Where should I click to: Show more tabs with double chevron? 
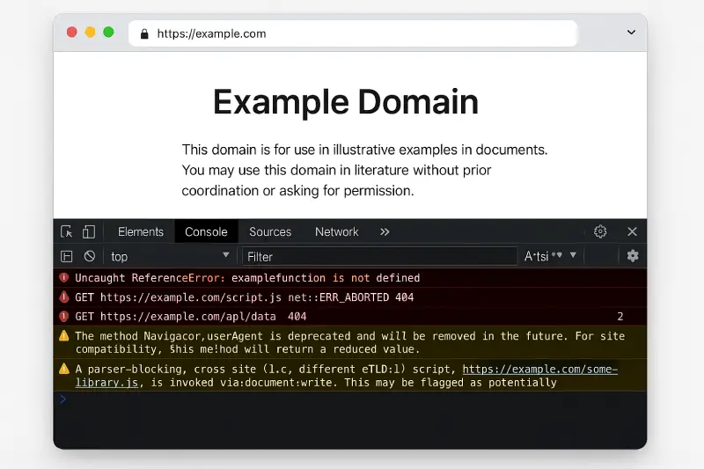385,231
